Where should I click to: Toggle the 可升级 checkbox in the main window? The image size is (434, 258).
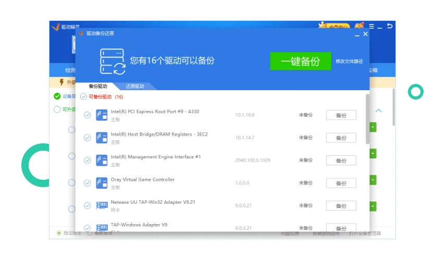[57, 109]
